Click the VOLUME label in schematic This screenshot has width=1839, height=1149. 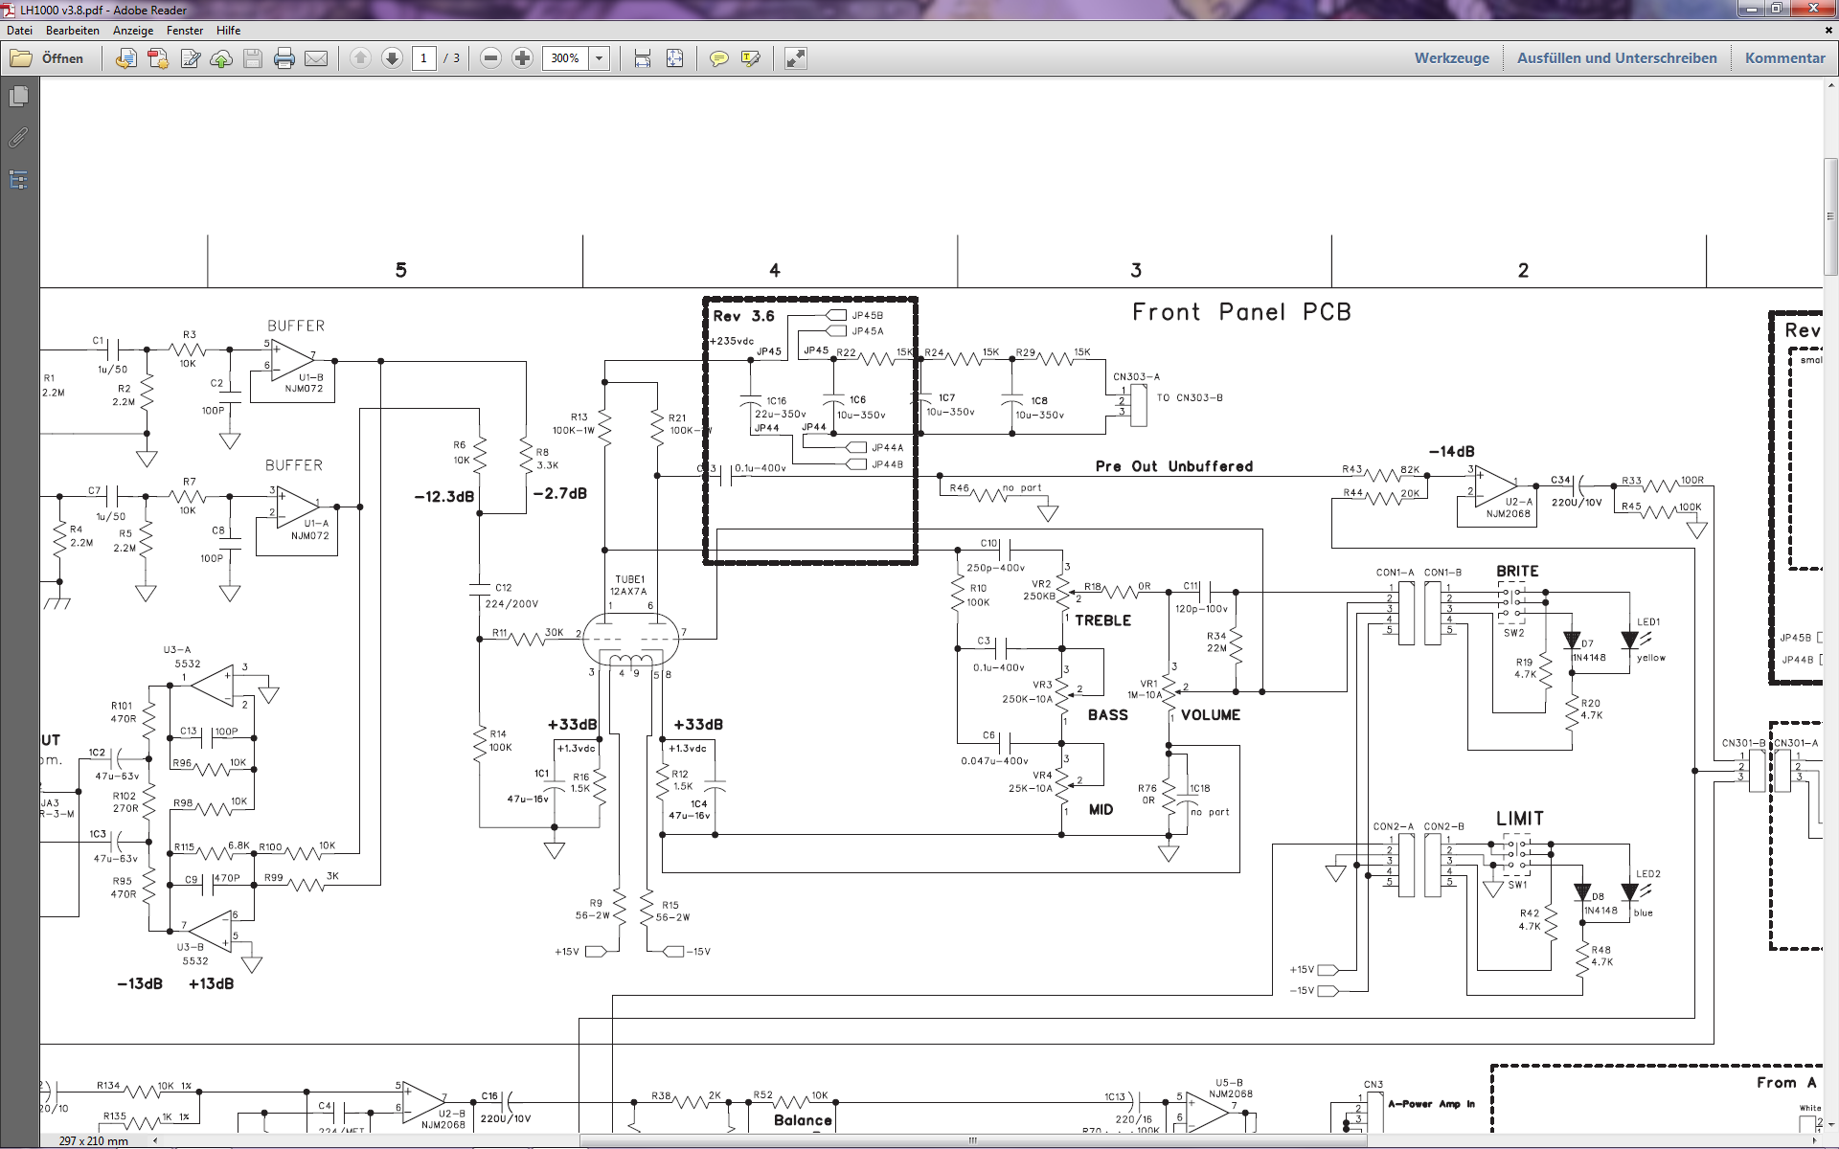[x=1210, y=715]
